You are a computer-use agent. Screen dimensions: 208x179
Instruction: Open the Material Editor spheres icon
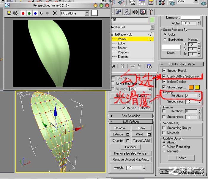[162, 2]
